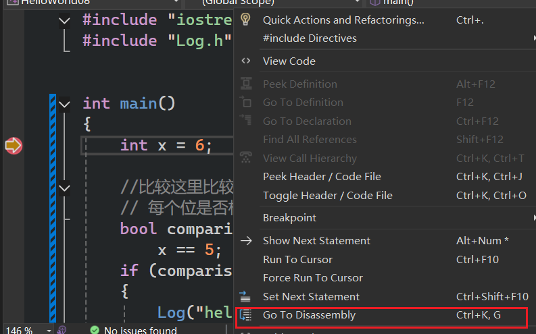
Task: Collapse the int main() function block
Action: tap(65, 104)
